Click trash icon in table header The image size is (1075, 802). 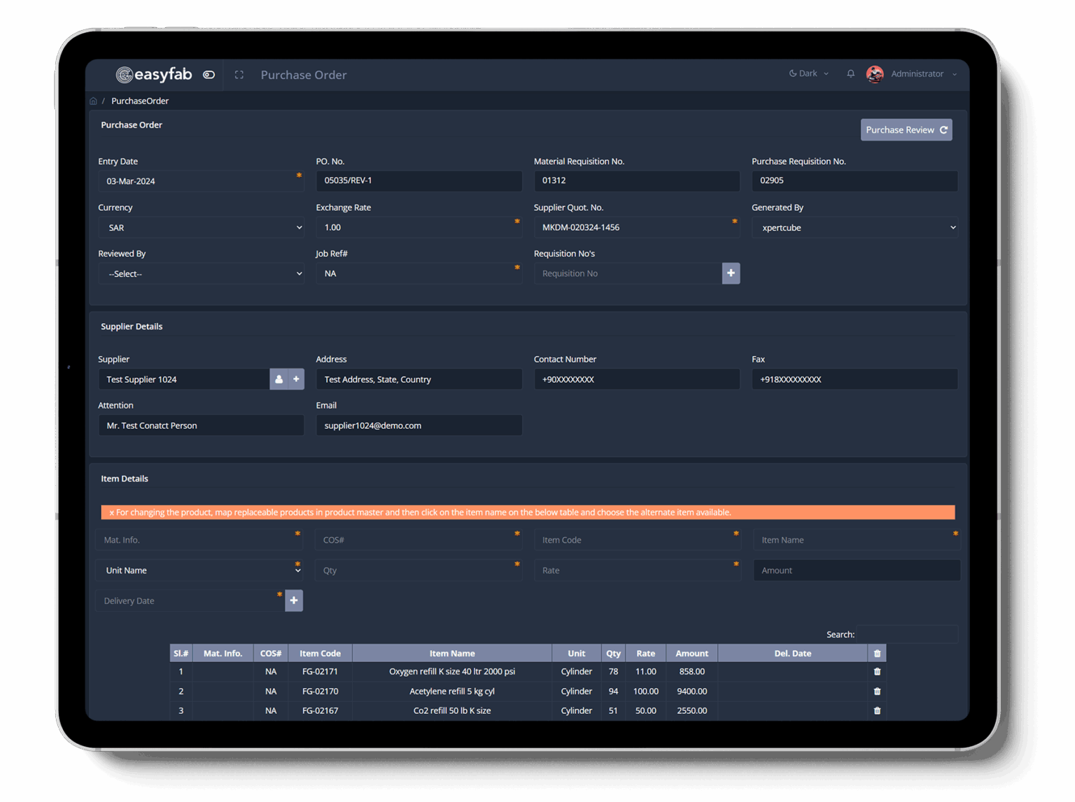tap(877, 653)
